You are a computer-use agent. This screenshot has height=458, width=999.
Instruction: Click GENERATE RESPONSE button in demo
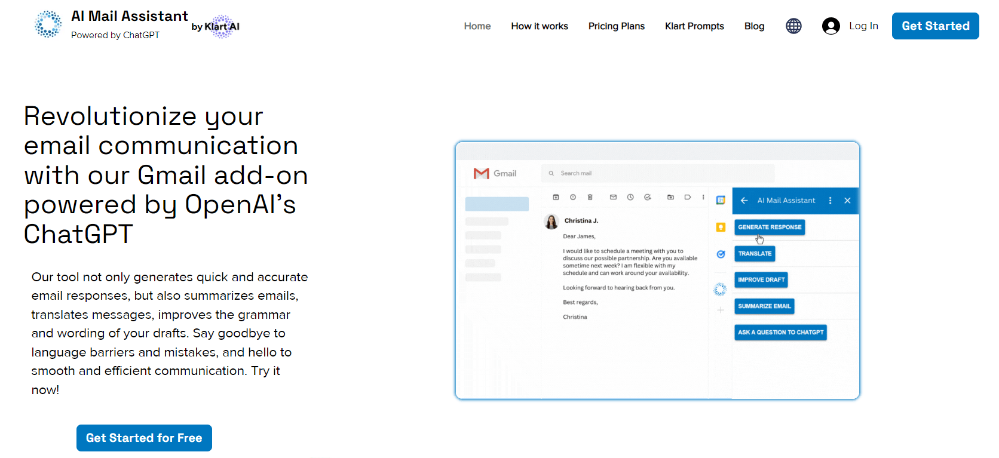pos(770,227)
